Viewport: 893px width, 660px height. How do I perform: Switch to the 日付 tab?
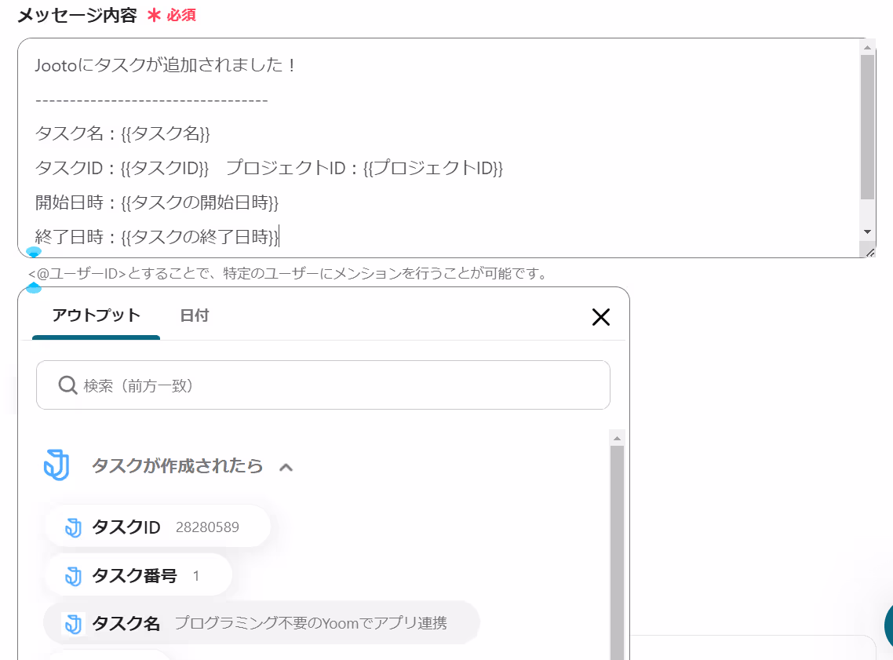[195, 315]
